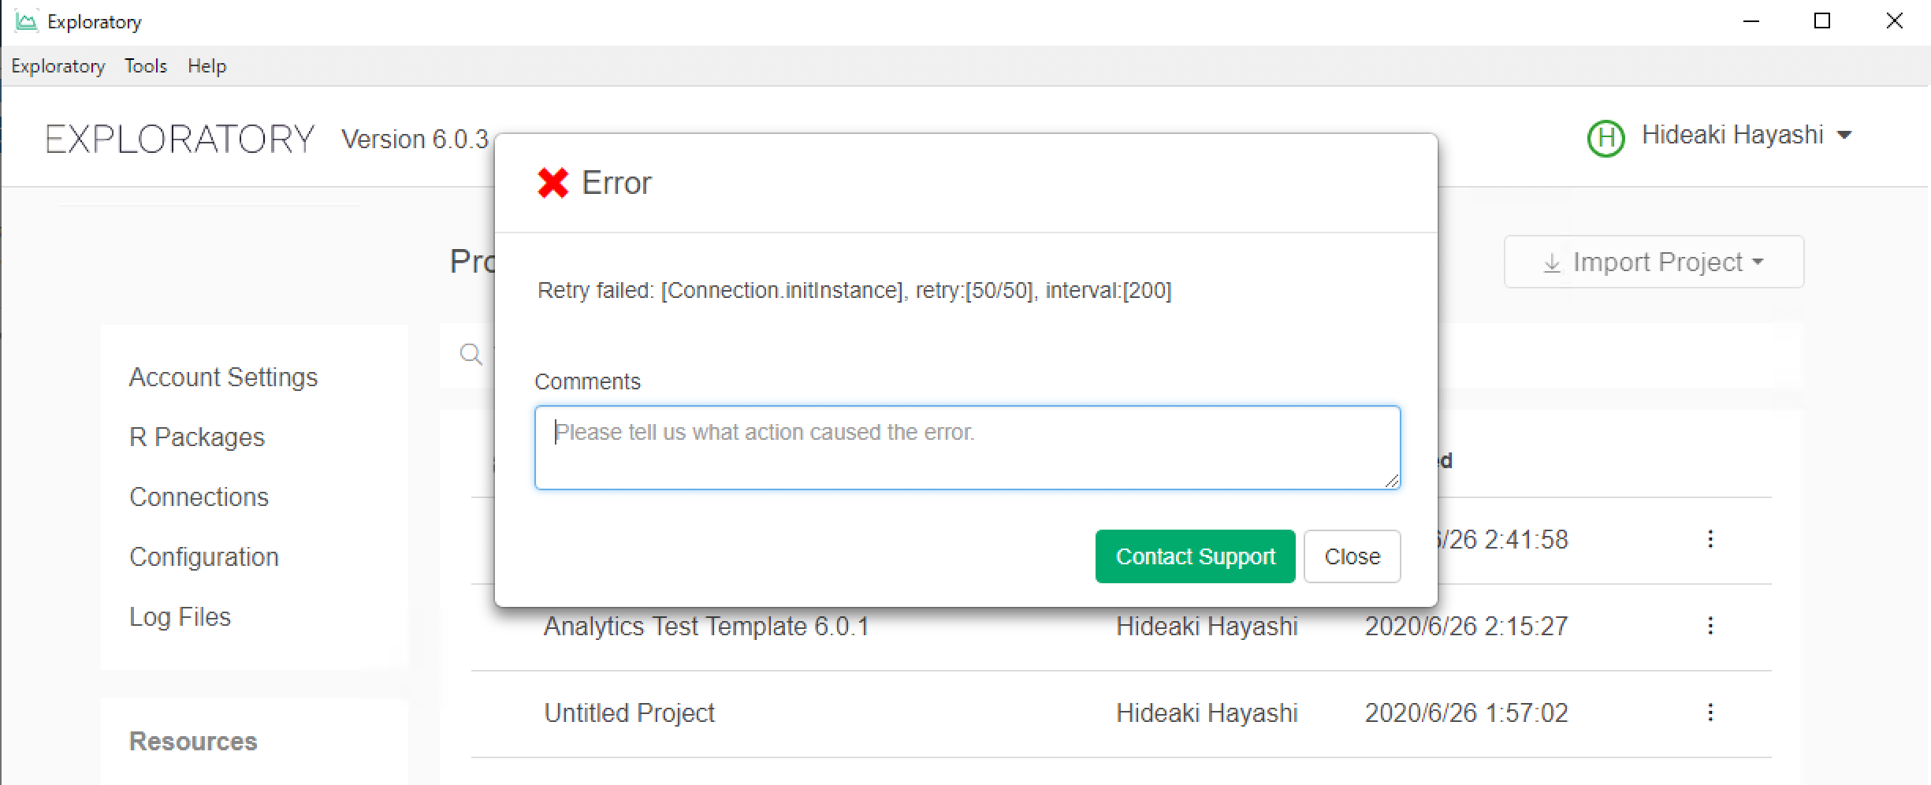This screenshot has height=785, width=1931.
Task: Select Connections in the sidebar
Action: [199, 497]
